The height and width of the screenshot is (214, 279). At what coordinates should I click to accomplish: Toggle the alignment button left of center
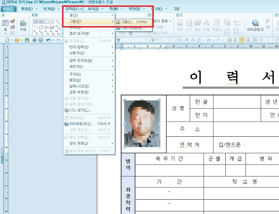(x=235, y=40)
